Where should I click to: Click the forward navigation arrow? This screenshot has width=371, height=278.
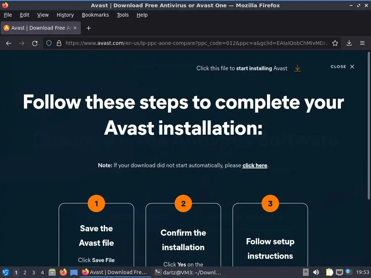[x=22, y=43]
